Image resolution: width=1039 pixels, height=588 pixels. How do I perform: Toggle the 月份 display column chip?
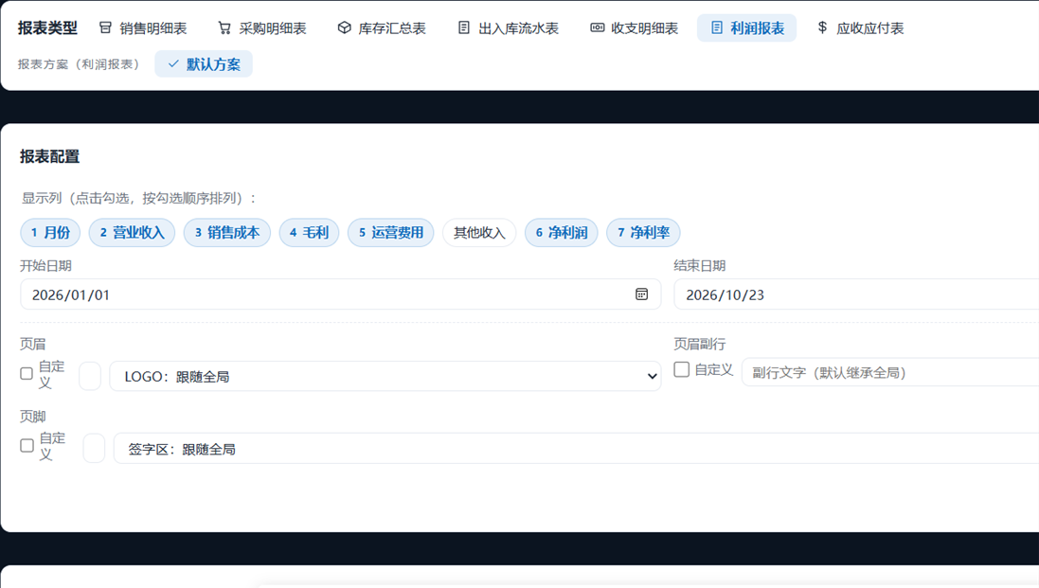click(50, 232)
